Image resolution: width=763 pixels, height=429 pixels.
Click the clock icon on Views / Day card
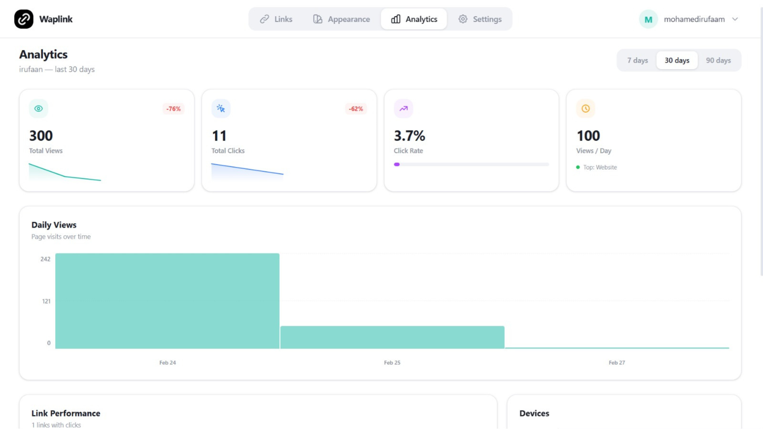coord(585,108)
